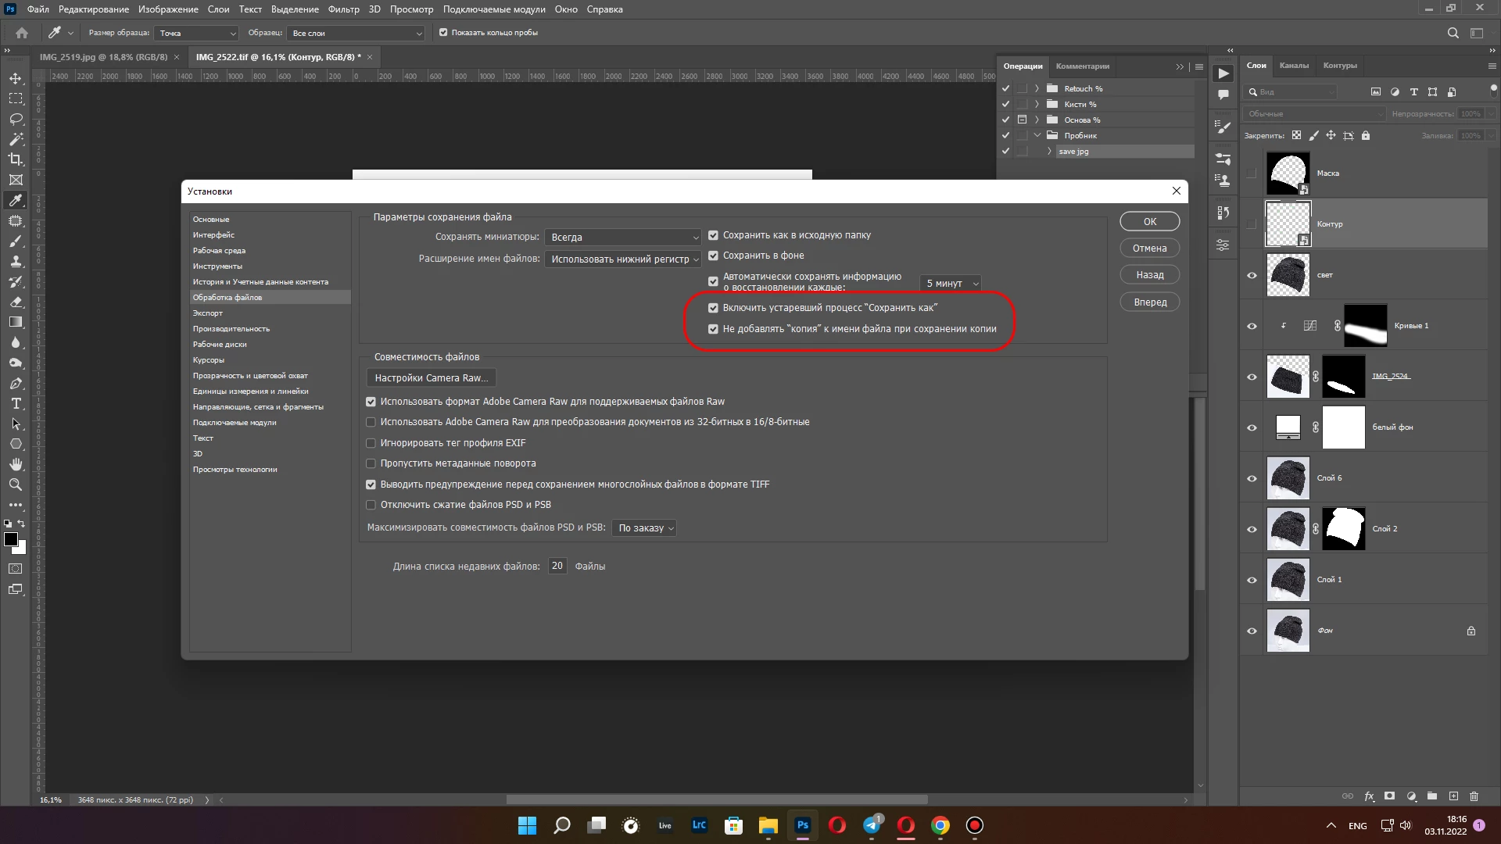Toggle the 'Сохранить в фоне' checkbox
This screenshot has width=1501, height=844.
coord(713,256)
